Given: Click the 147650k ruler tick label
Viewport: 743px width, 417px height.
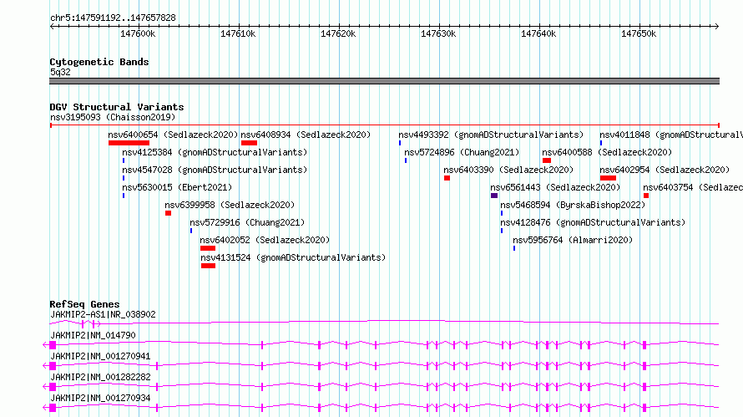Looking at the screenshot, I should pyautogui.click(x=639, y=33).
